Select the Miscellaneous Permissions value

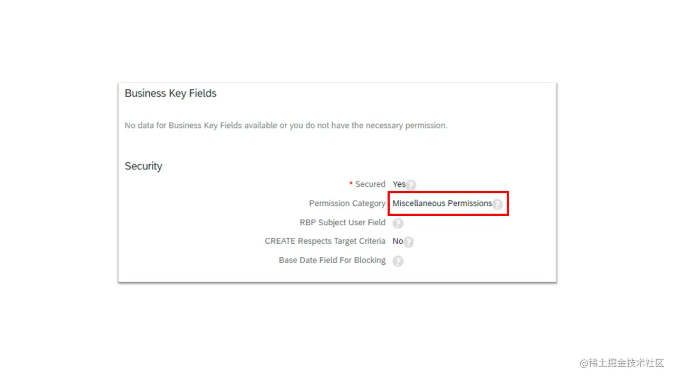[442, 203]
